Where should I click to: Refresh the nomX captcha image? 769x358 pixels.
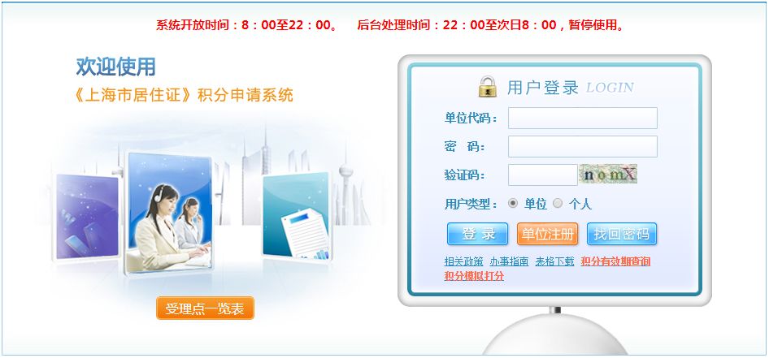[x=608, y=174]
